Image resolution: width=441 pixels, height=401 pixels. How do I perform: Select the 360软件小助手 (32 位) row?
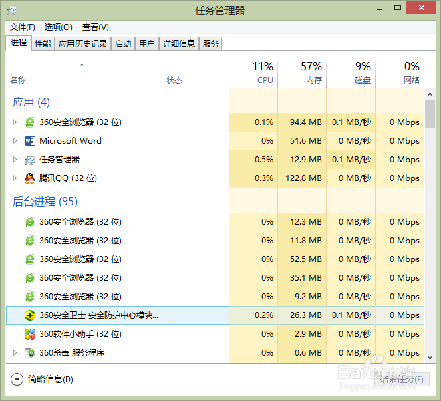[x=215, y=334]
